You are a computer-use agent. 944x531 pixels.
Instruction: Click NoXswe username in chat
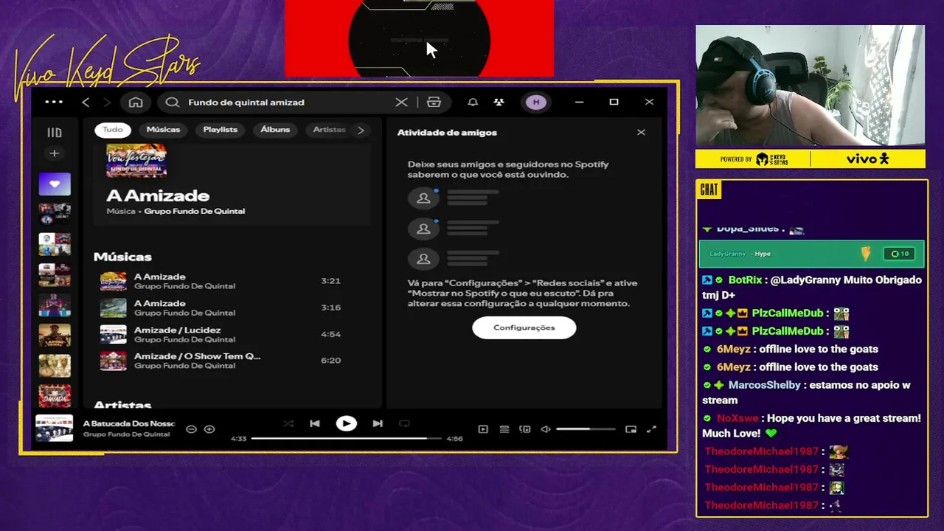click(737, 418)
